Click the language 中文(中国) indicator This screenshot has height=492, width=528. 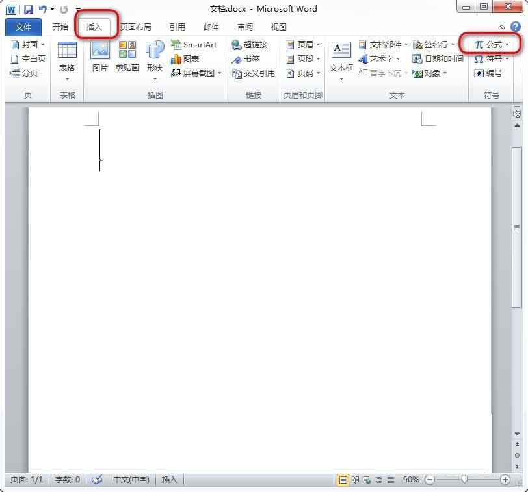pyautogui.click(x=131, y=479)
